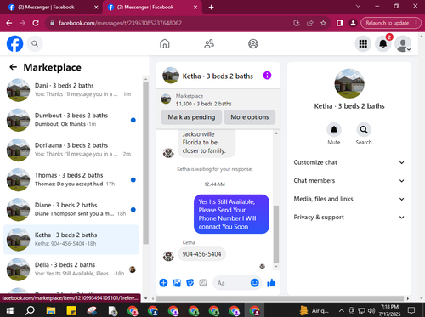Click Ketha's phone number message 904-456-5404
The width and height of the screenshot is (425, 317).
tap(201, 254)
